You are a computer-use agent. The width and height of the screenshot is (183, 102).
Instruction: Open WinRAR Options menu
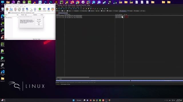[21, 7]
